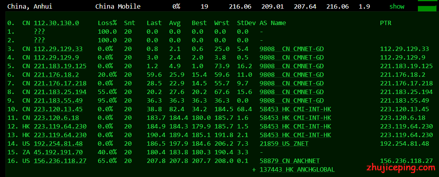439x177 pixels.
Task: Open AS link 9808 CN CMNET-GD on hop 8
Action: pos(291,92)
